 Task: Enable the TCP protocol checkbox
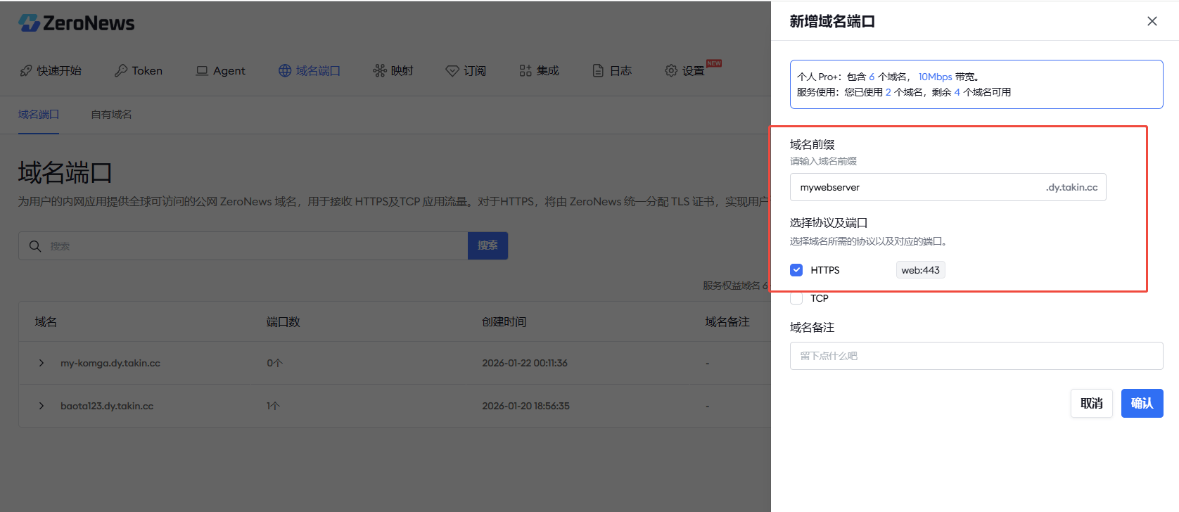pos(796,298)
